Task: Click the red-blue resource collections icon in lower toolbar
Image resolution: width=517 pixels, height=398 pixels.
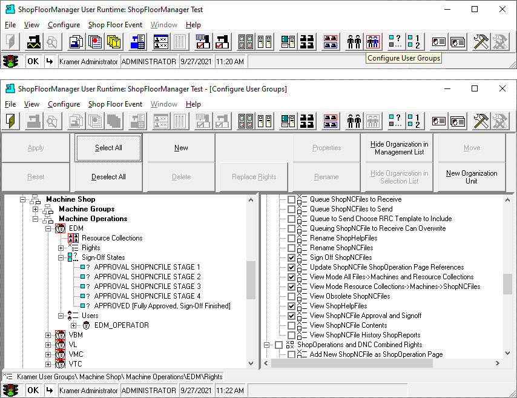Action: point(331,121)
